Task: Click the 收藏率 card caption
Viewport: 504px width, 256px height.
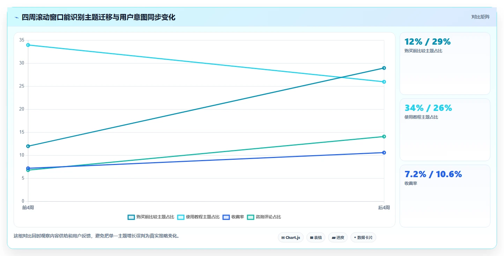Action: tap(411, 183)
